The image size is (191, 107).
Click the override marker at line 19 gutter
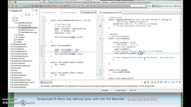coord(100,38)
